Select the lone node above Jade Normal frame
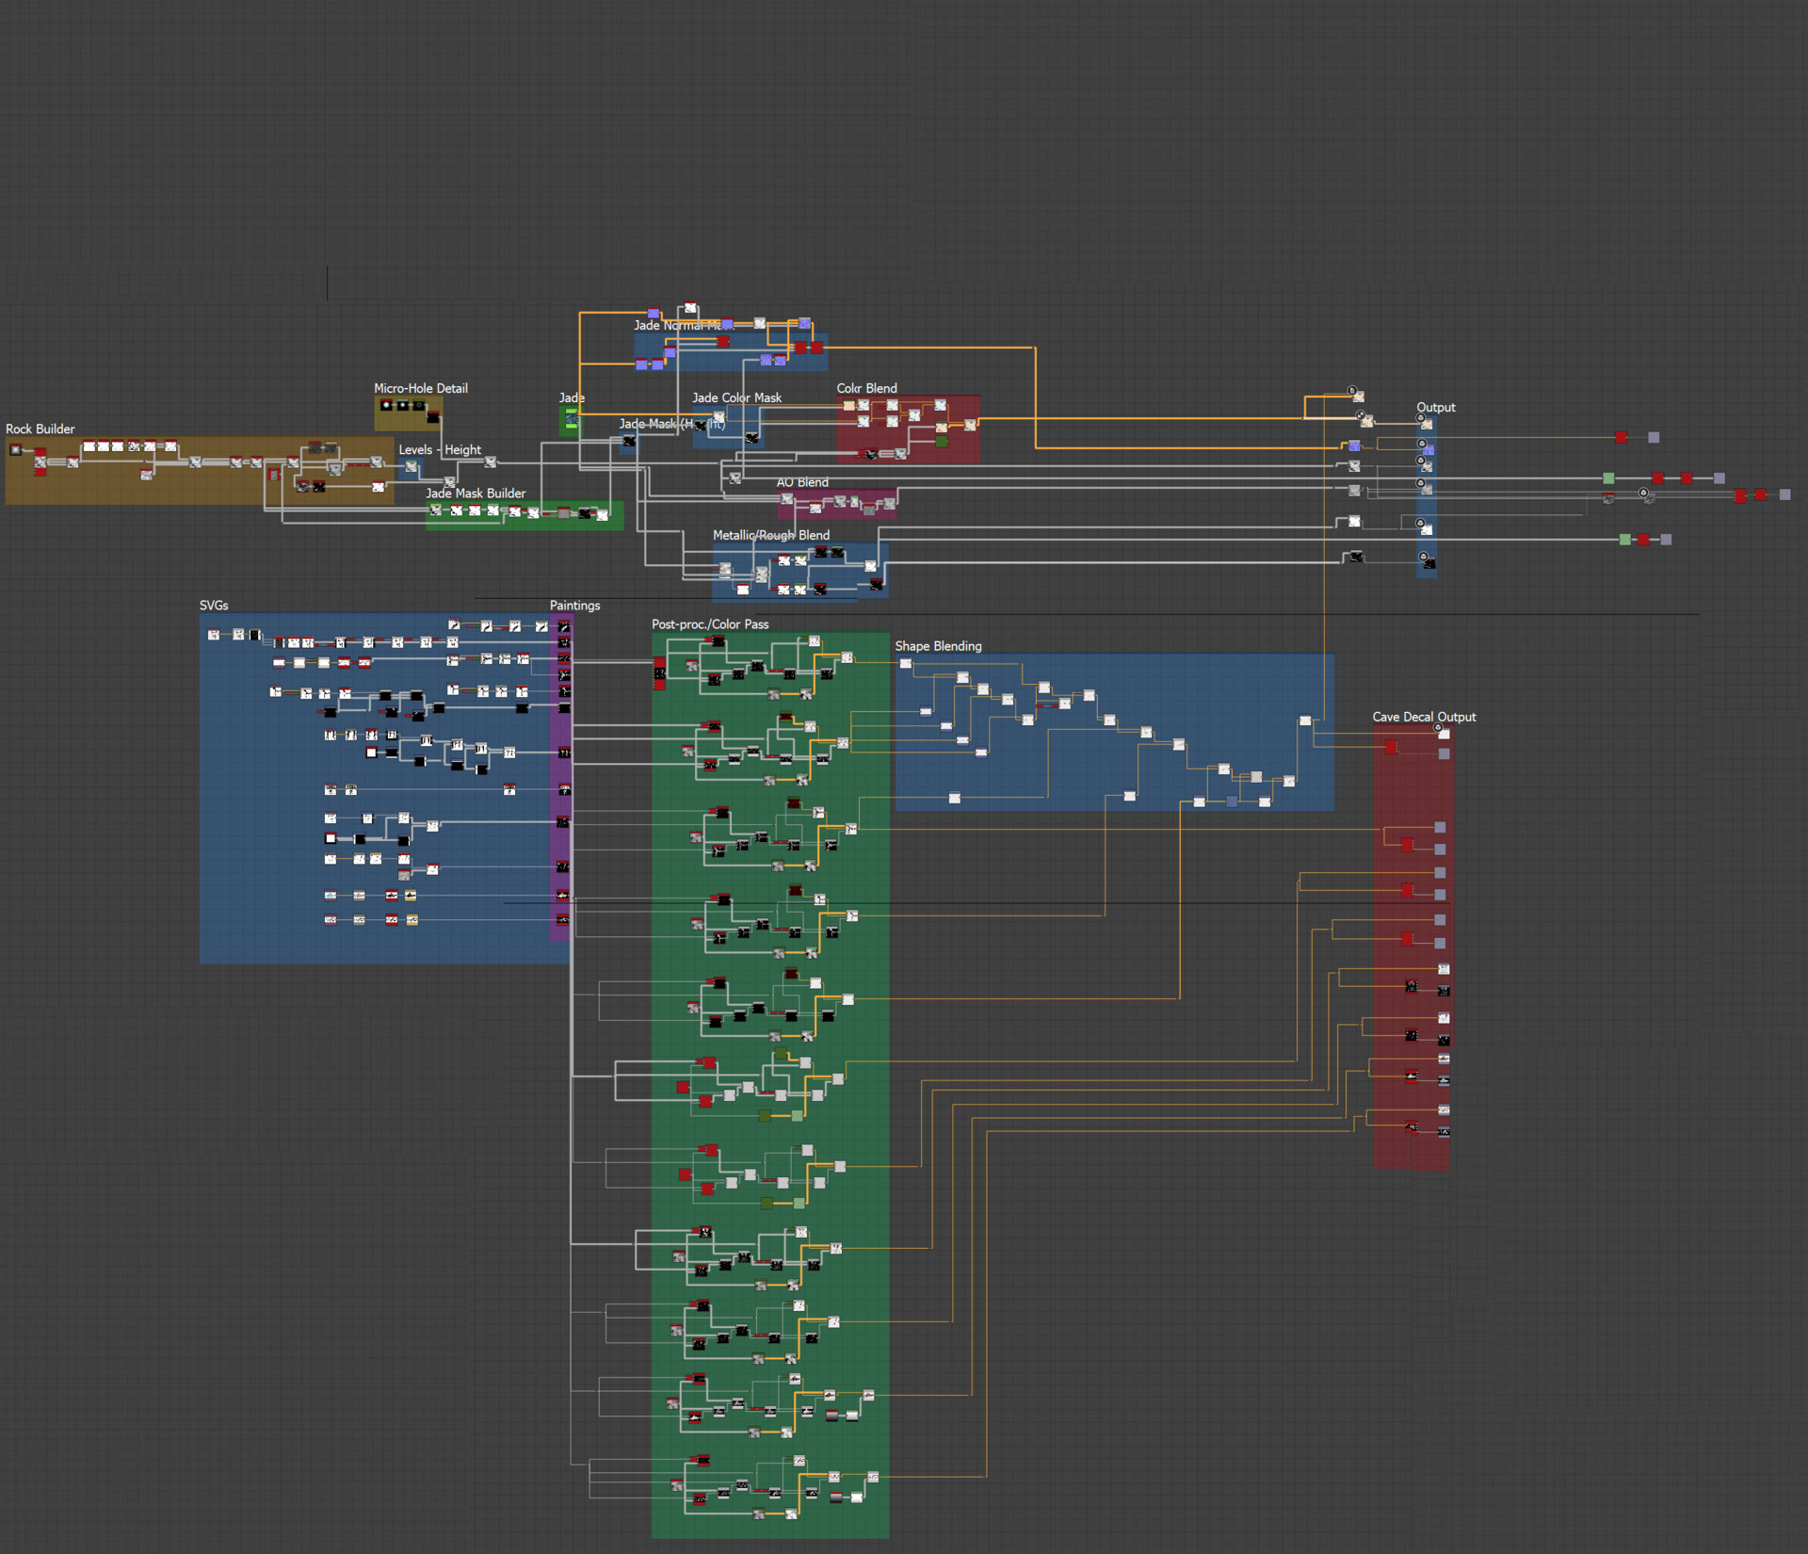 point(690,308)
